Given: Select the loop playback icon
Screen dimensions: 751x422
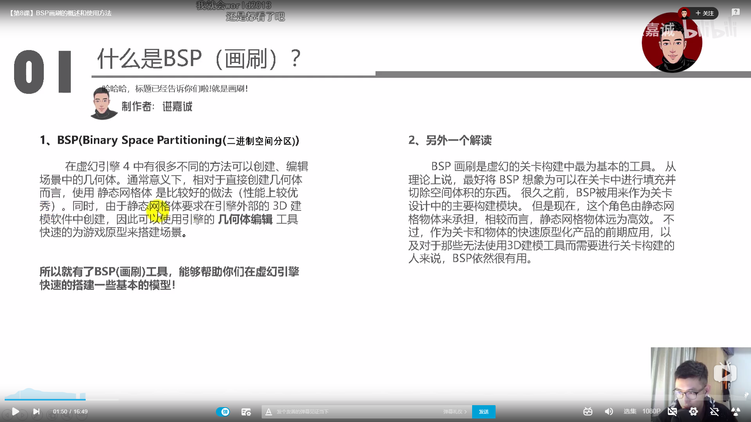Looking at the screenshot, I should click(715, 411).
